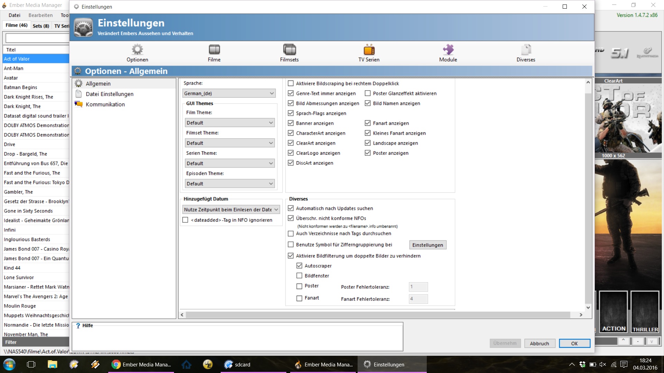Screen dimensions: 664x373
Task: Open the Sprache German_(de) dropdown
Action: pos(229,94)
